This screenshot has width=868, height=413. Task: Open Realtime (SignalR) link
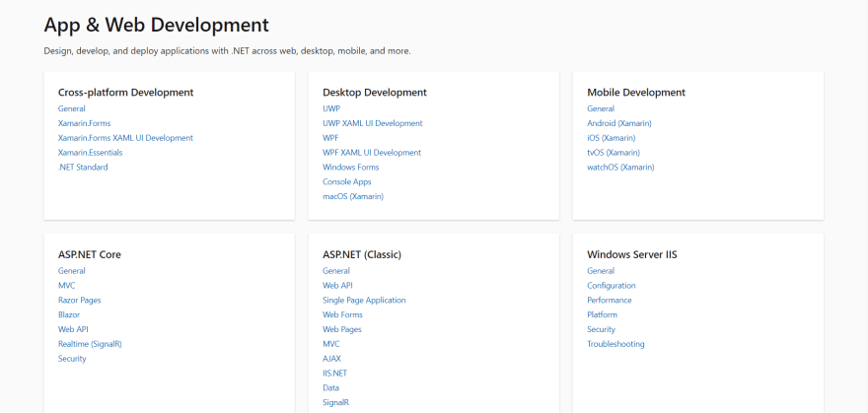click(90, 344)
